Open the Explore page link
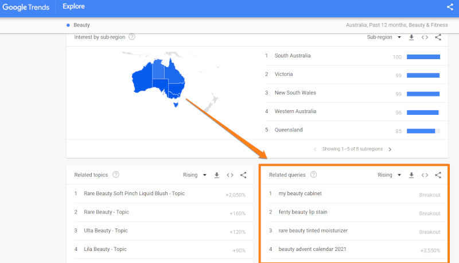The height and width of the screenshot is (263, 459). click(x=73, y=6)
